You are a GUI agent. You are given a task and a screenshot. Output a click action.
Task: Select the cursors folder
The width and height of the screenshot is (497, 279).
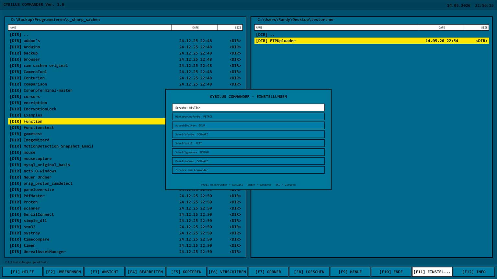(87, 97)
